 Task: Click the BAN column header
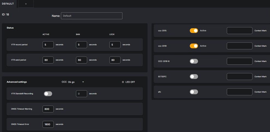point(78,34)
